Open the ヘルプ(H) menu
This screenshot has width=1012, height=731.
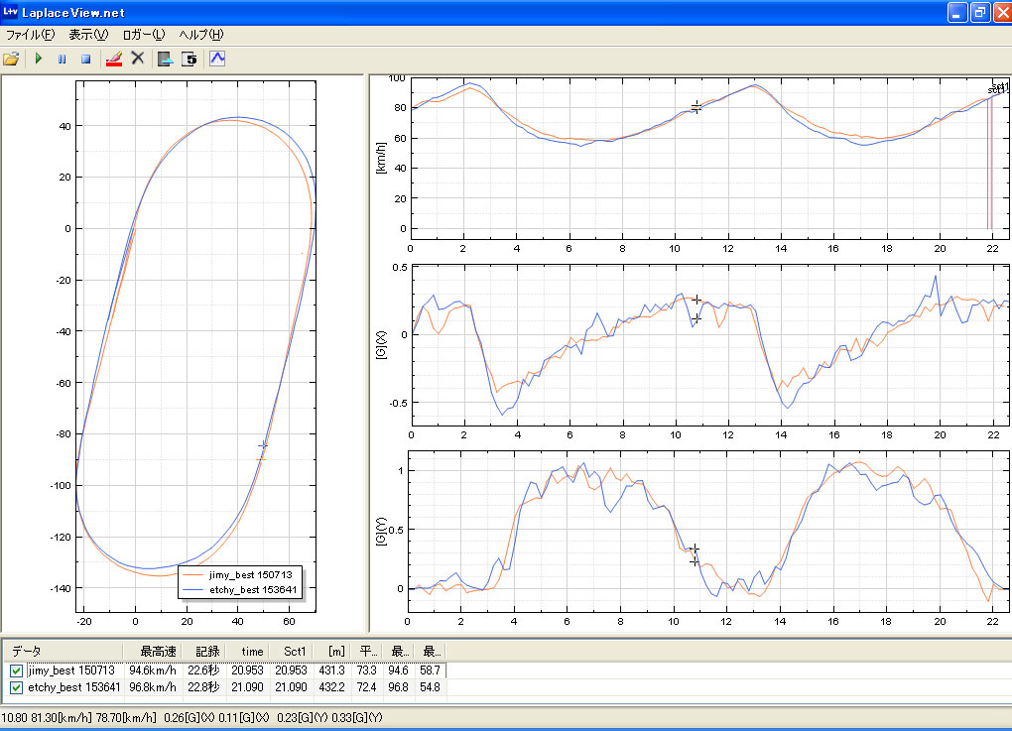[200, 34]
